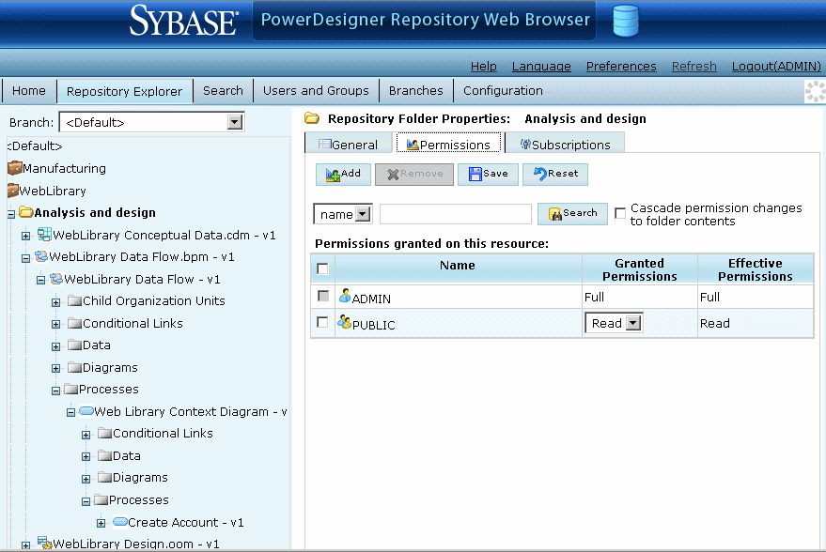Click the PUBLIC group icon
The height and width of the screenshot is (552, 826).
click(344, 323)
